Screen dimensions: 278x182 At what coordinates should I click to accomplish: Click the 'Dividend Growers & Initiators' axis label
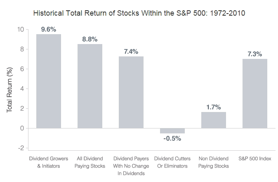[49, 162]
